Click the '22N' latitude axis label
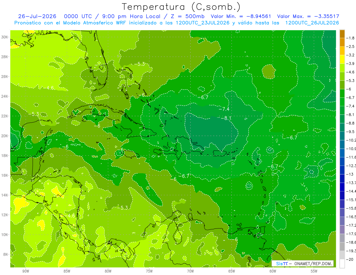Viewport: 356px width, 275px height. pos(5,116)
